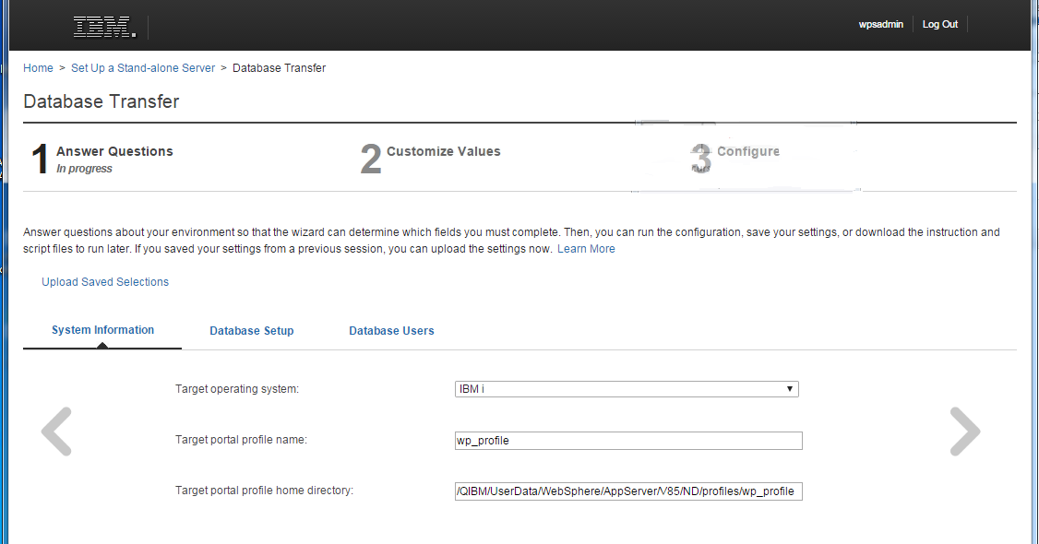Jump to step 2 Customize Values
Screen dimensions: 1039x544
(x=443, y=152)
